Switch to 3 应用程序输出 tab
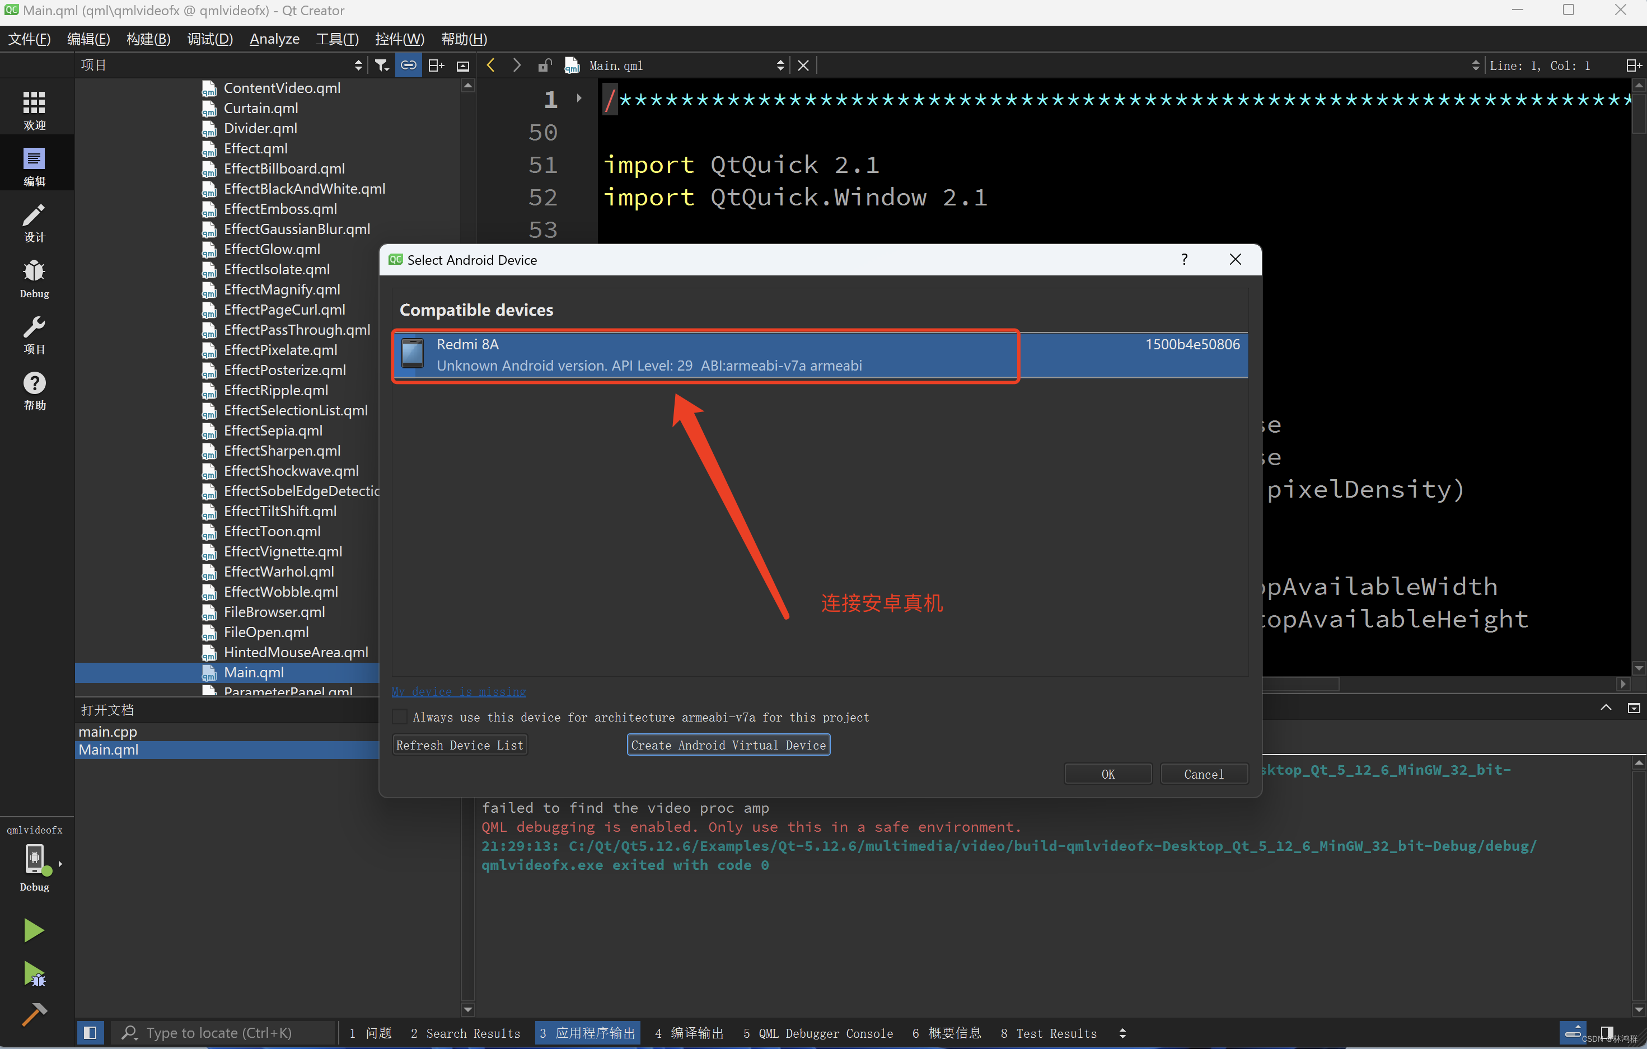This screenshot has width=1647, height=1049. pos(587,1033)
